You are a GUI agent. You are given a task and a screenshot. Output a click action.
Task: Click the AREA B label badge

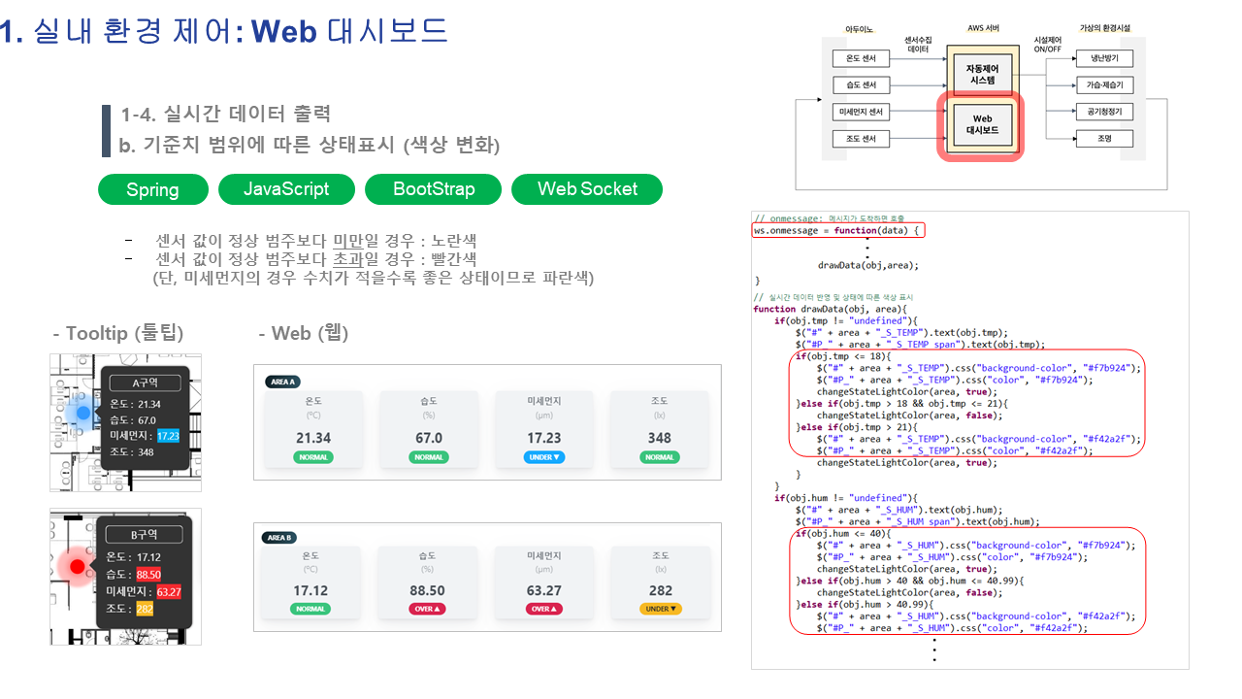click(282, 538)
